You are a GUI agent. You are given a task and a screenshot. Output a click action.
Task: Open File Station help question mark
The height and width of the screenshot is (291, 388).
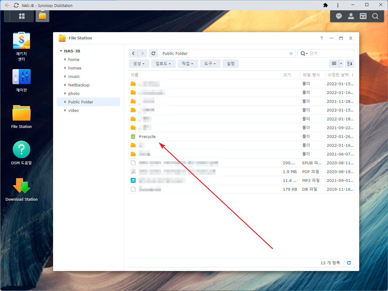click(322, 38)
